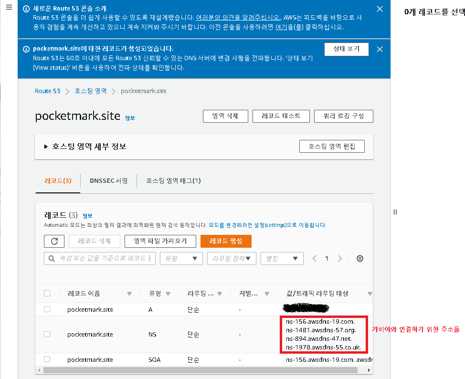Click scrollbar right arrow
This screenshot has width=465, height=379.
(369, 370)
